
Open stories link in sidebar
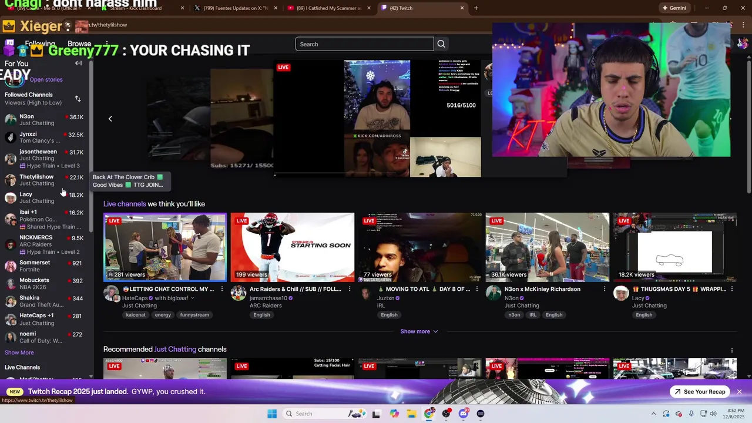click(x=46, y=80)
